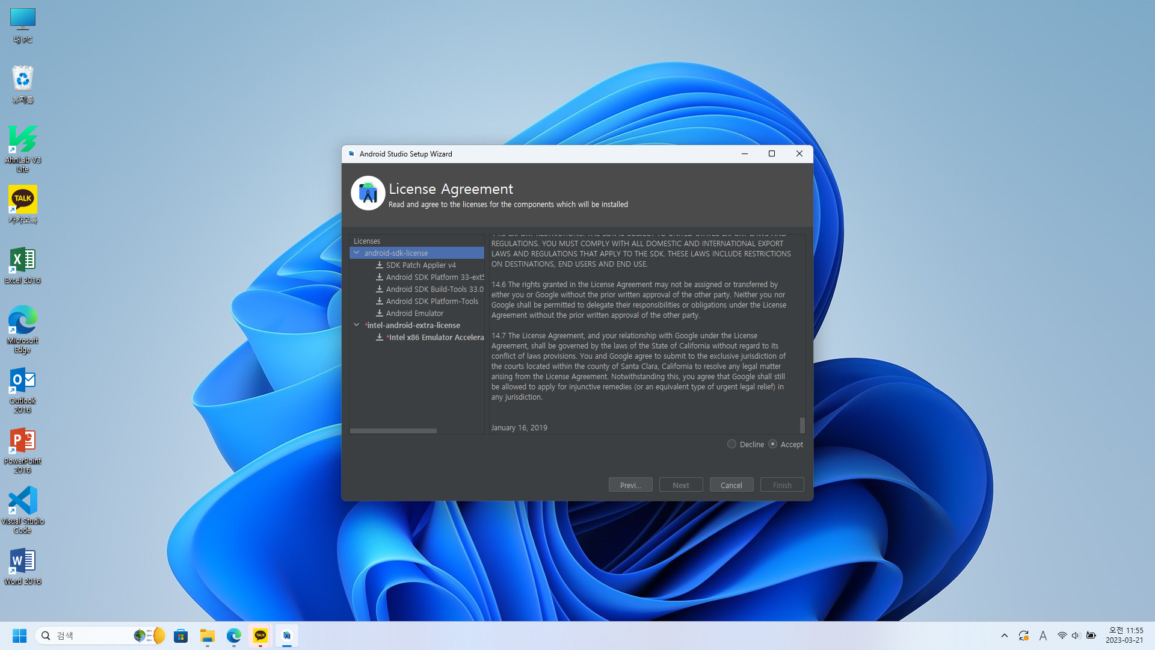Open KakaoTalk from taskbar
Image resolution: width=1155 pixels, height=650 pixels.
[260, 636]
